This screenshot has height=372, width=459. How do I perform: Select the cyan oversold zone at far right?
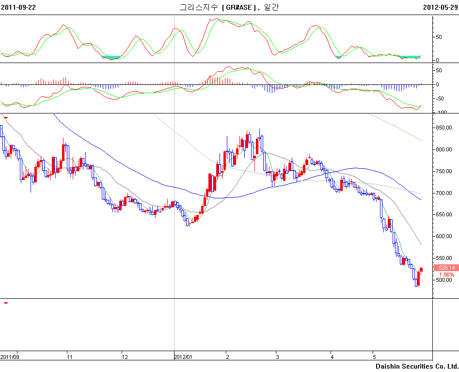pos(411,57)
